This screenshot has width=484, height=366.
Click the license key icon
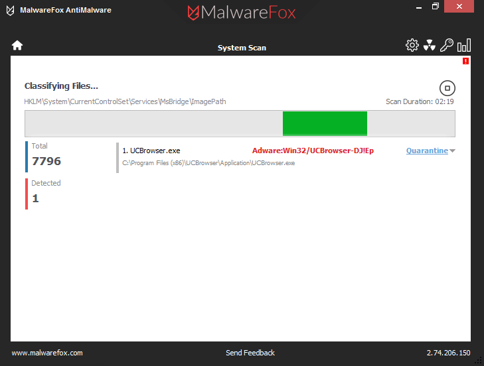click(x=447, y=45)
